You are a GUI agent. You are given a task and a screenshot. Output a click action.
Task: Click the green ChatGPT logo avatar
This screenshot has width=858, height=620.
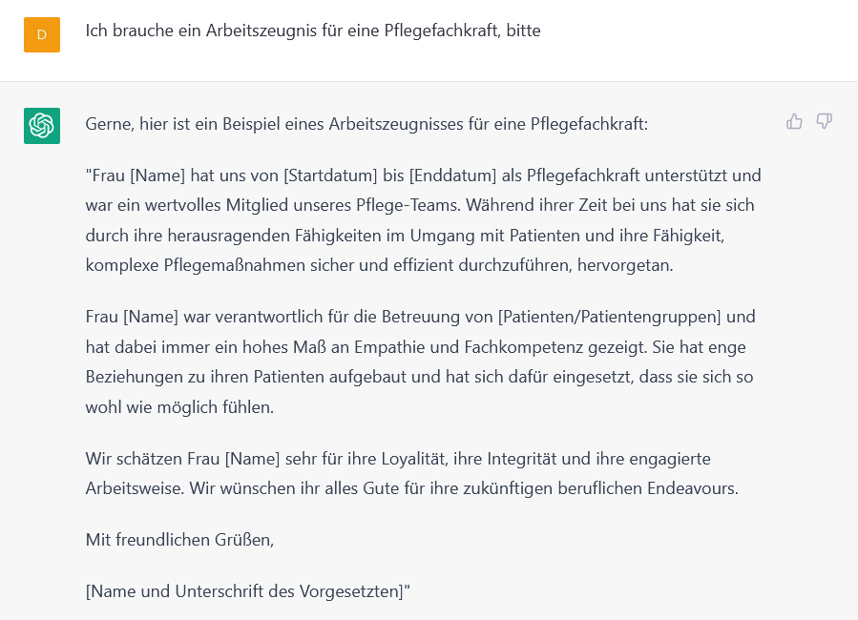[x=42, y=126]
